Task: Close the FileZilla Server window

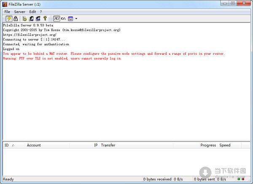Action: [x=244, y=3]
